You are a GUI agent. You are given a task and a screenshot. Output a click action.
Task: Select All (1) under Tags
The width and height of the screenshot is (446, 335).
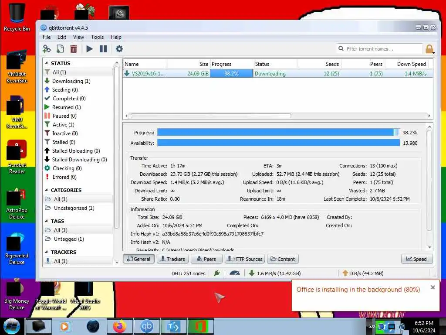[78, 230]
